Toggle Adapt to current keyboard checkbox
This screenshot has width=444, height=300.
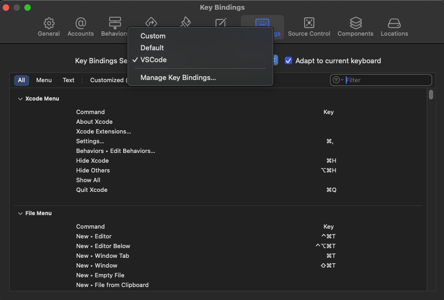tap(288, 61)
